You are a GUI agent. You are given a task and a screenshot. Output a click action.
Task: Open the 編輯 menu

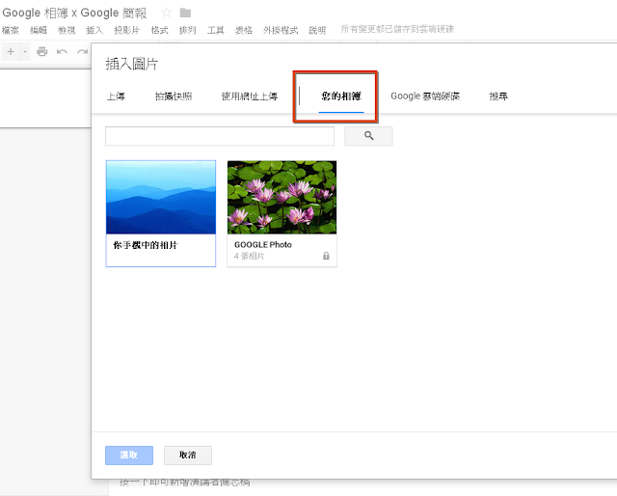point(39,30)
